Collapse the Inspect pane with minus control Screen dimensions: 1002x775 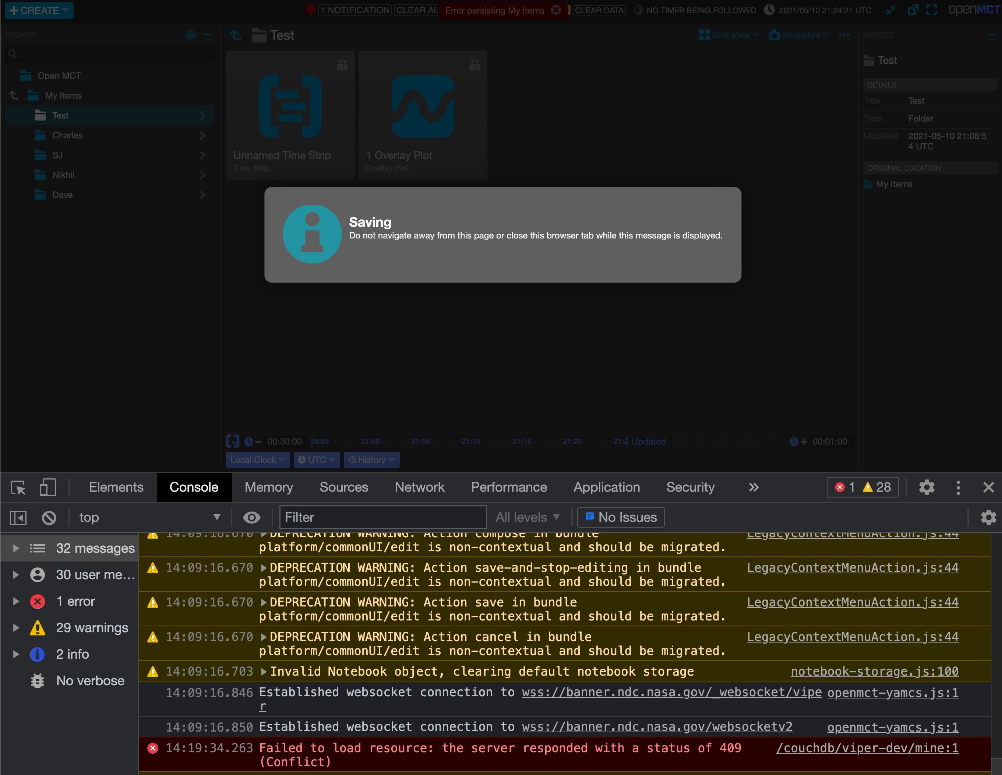tap(992, 34)
